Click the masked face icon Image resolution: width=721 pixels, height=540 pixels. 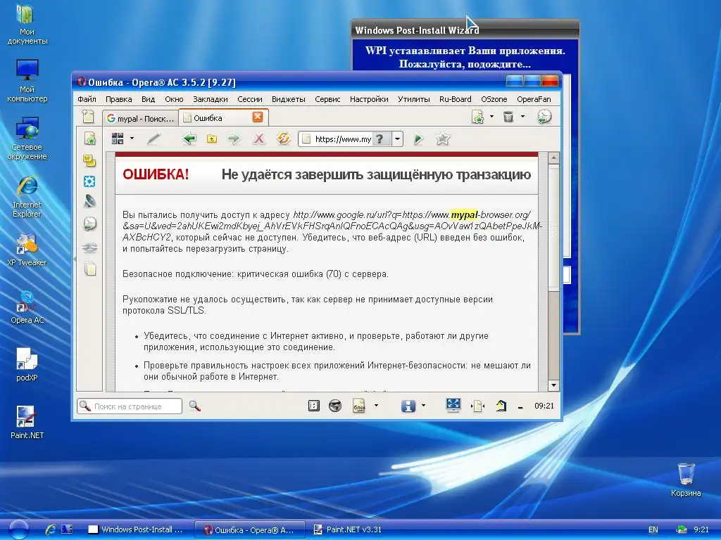(335, 406)
